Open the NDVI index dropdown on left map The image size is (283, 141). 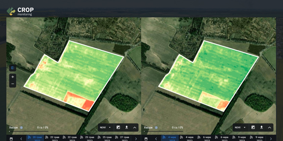[x=106, y=127]
